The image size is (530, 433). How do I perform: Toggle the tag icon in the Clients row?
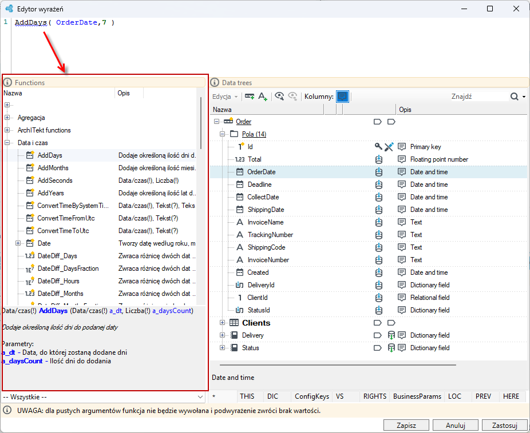378,323
